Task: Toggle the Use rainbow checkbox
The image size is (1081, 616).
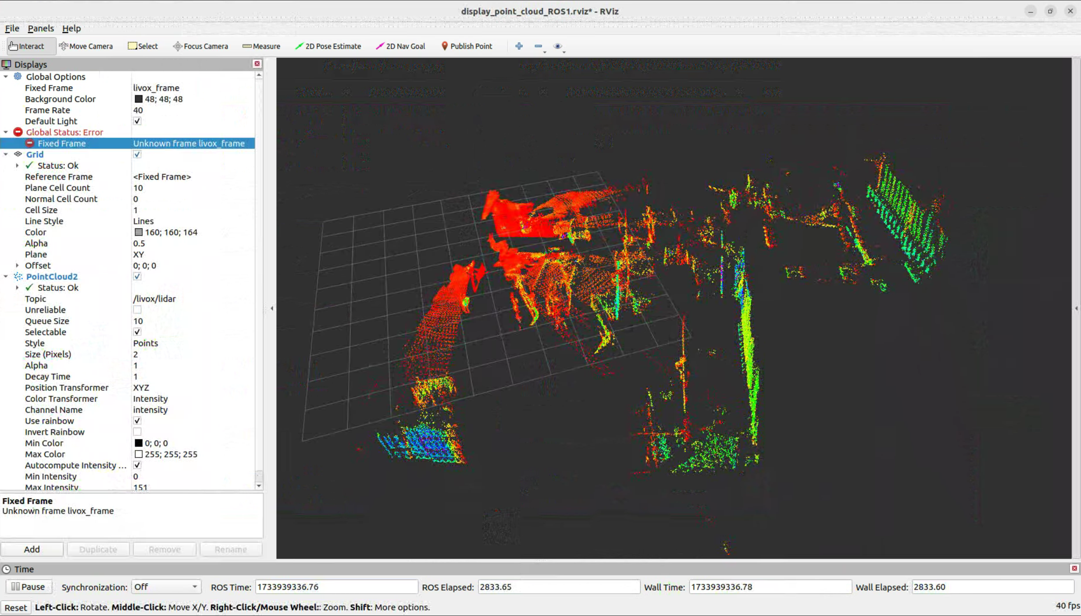Action: (x=137, y=421)
